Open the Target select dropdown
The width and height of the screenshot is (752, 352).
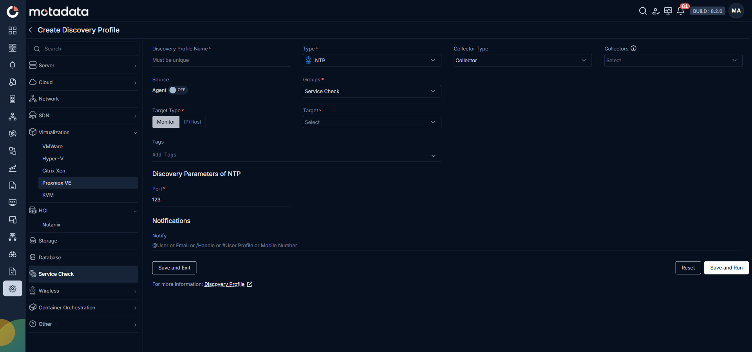(372, 122)
